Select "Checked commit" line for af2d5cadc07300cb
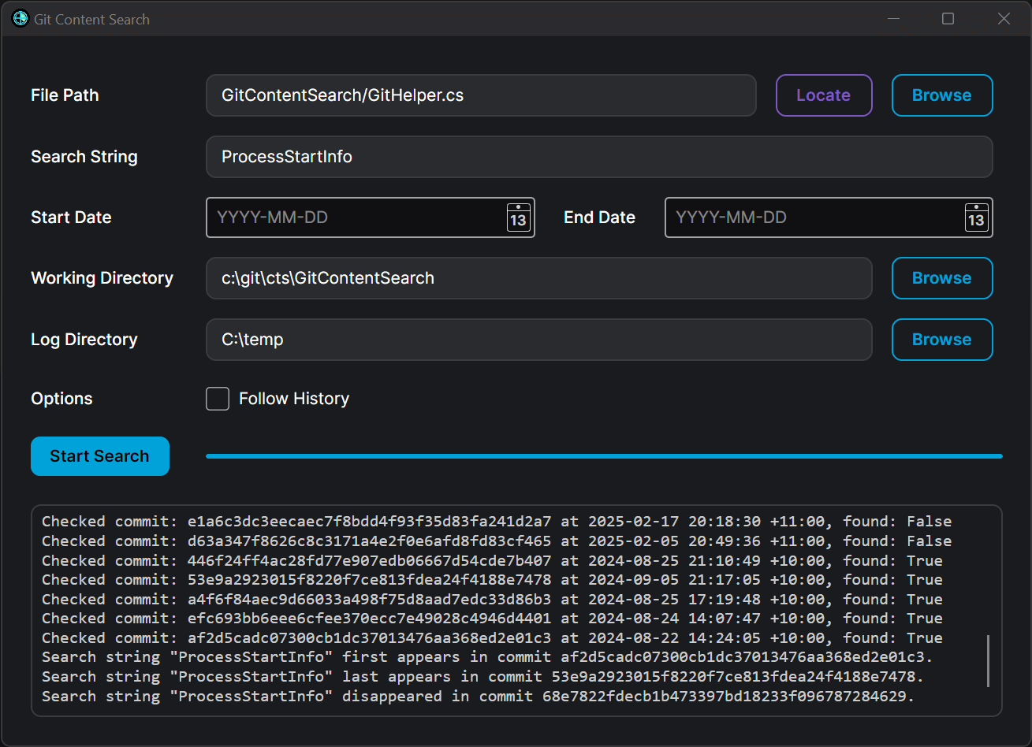Image resolution: width=1032 pixels, height=747 pixels. coord(492,638)
